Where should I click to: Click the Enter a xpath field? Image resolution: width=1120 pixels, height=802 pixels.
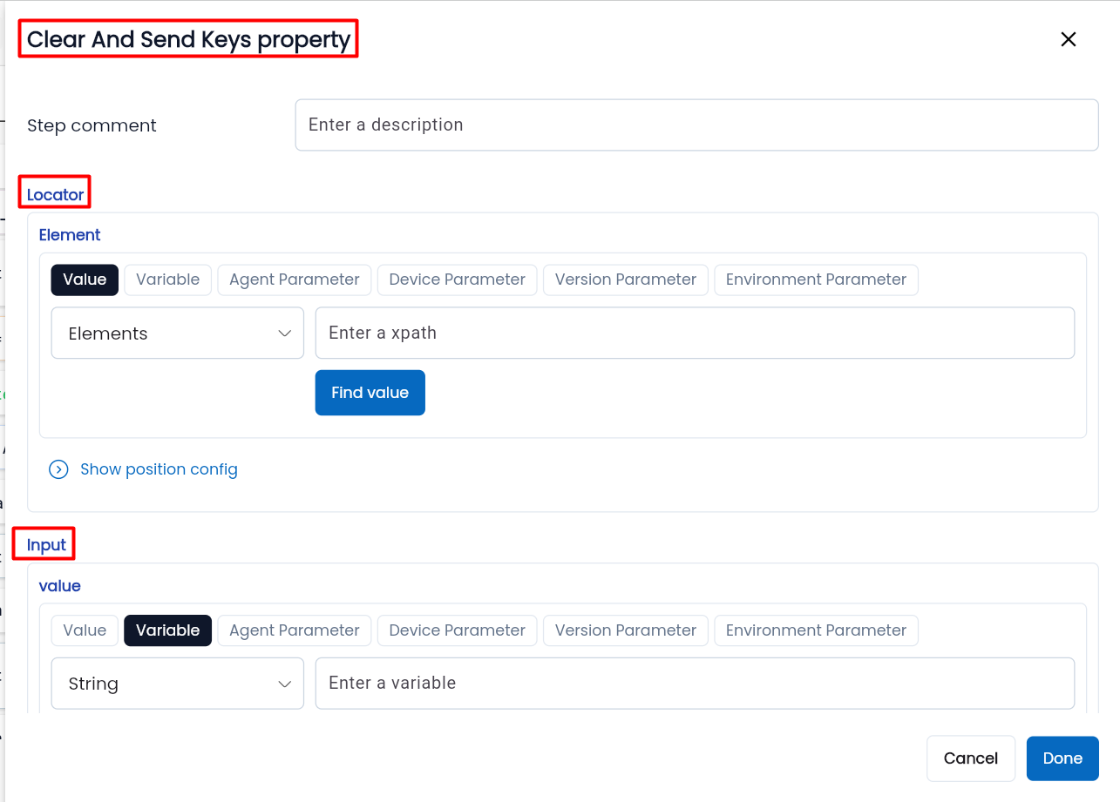[x=694, y=334]
